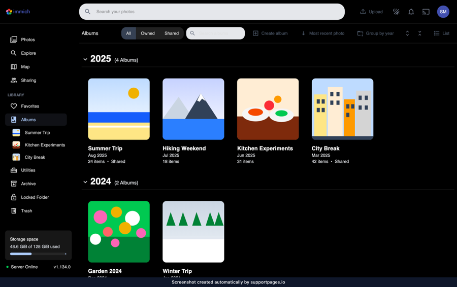This screenshot has width=457, height=287.
Task: Click the '24 items' text under Summer Trip
Action: [x=96, y=162]
